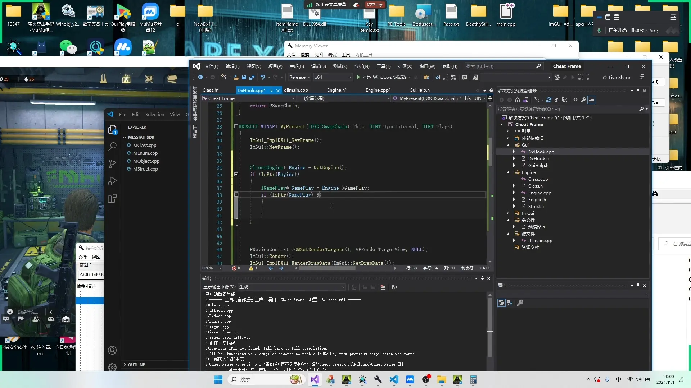This screenshot has width=691, height=388.
Task: Click the Live Share button
Action: tap(616, 78)
